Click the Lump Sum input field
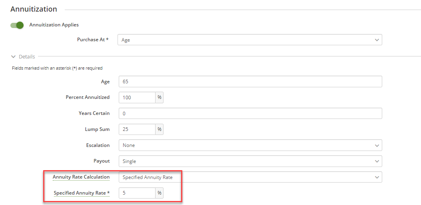The height and width of the screenshot is (205, 421). click(137, 129)
